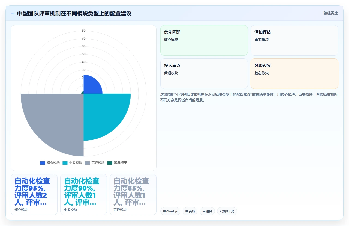Select the 自动化检查力度85% data card
The height and width of the screenshot is (226, 349).
(133, 194)
